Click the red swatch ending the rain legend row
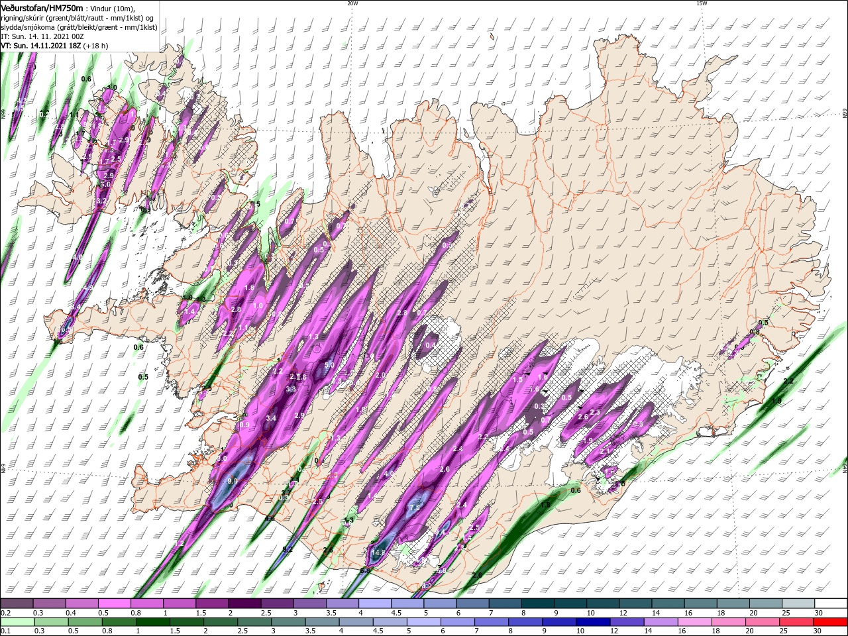This screenshot has height=636, width=848. 831,622
